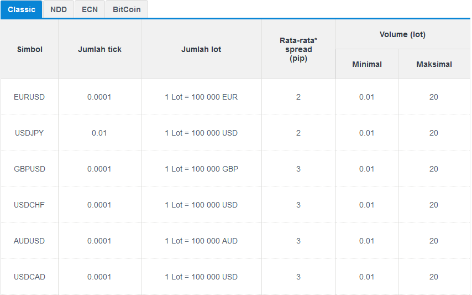This screenshot has height=295, width=472.
Task: Click the Classic tab
Action: click(22, 9)
